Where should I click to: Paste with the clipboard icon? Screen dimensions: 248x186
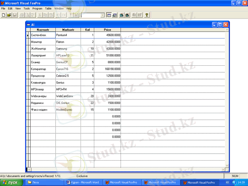click(x=51, y=15)
